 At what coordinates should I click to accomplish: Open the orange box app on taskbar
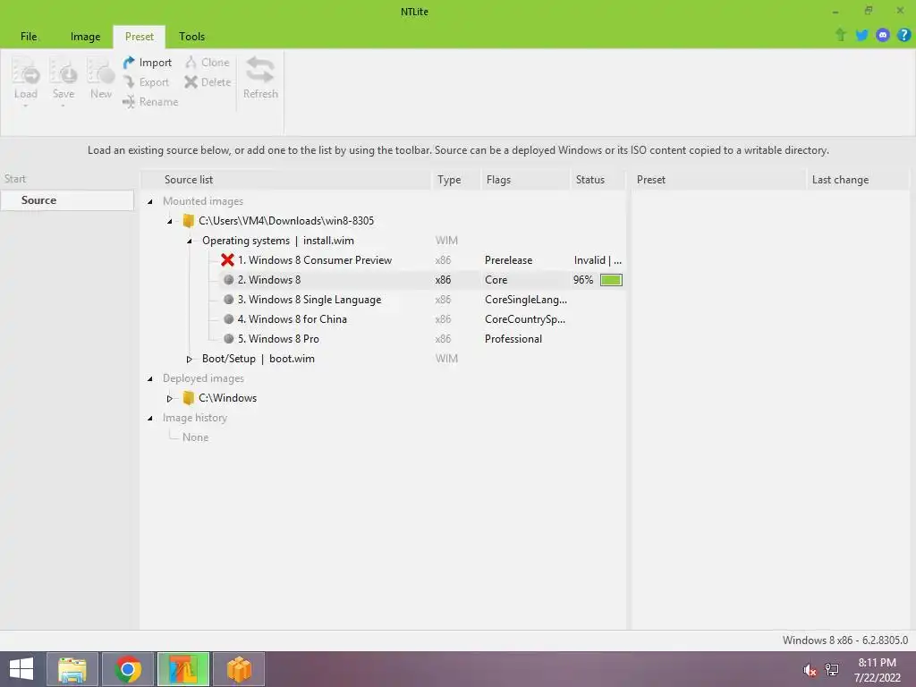click(238, 669)
